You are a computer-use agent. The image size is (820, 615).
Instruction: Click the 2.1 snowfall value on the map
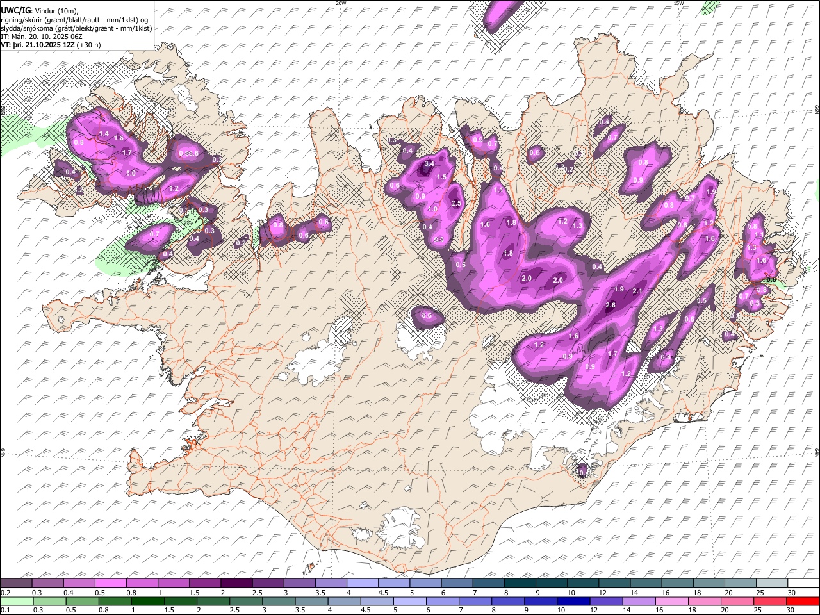637,291
